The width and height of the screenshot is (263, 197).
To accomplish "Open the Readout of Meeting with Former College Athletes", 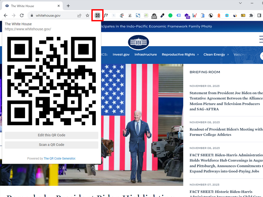I will pos(226,132).
